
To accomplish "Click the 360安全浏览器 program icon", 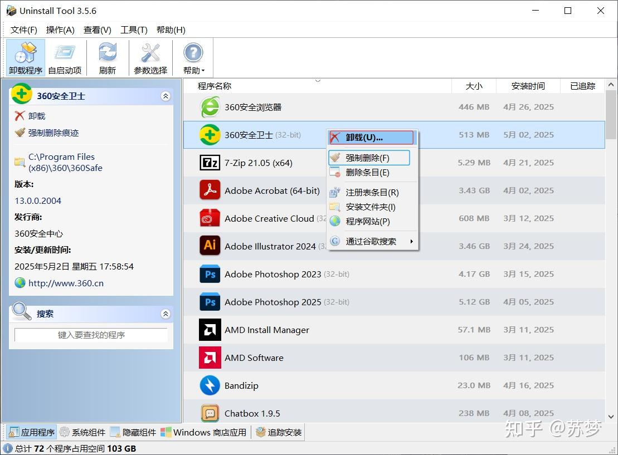I will (x=210, y=106).
